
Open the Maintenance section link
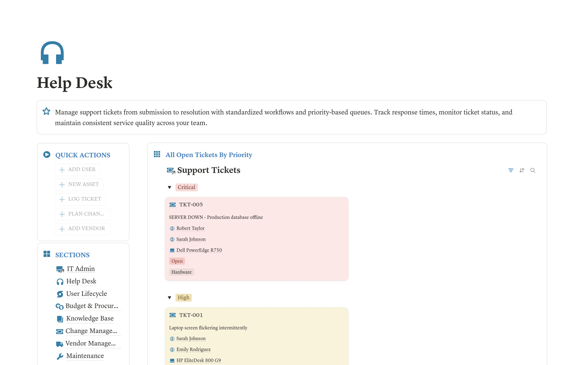point(85,356)
